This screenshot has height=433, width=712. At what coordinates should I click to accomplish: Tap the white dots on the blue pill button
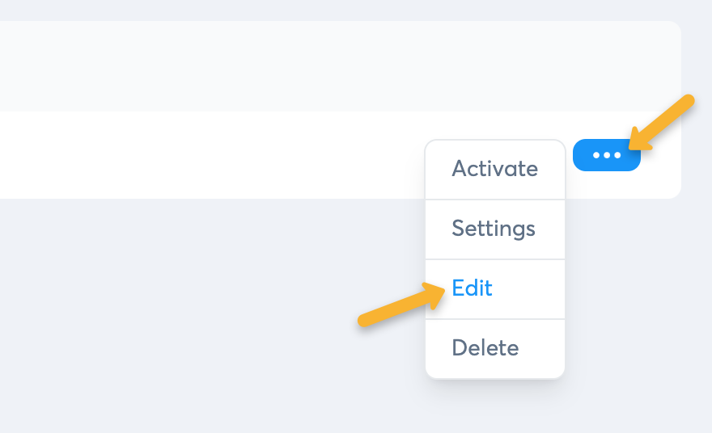point(607,155)
